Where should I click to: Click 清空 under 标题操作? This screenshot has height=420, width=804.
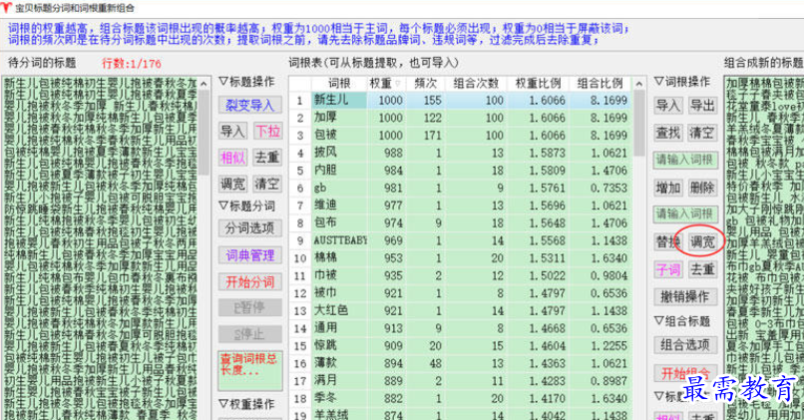click(267, 184)
